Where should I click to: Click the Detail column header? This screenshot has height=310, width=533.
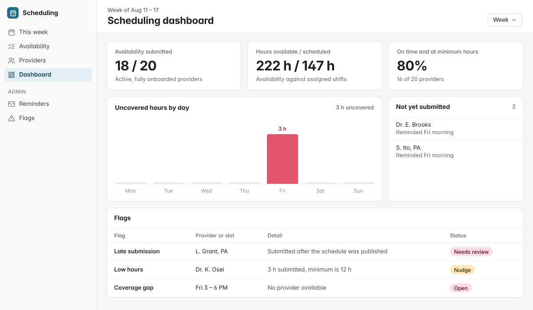[275, 236]
